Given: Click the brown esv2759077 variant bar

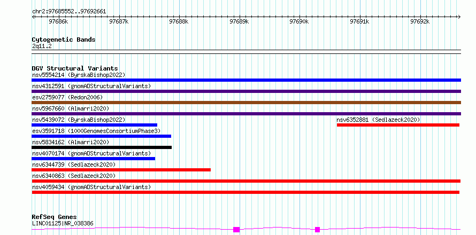Looking at the screenshot, I should pos(246,103).
